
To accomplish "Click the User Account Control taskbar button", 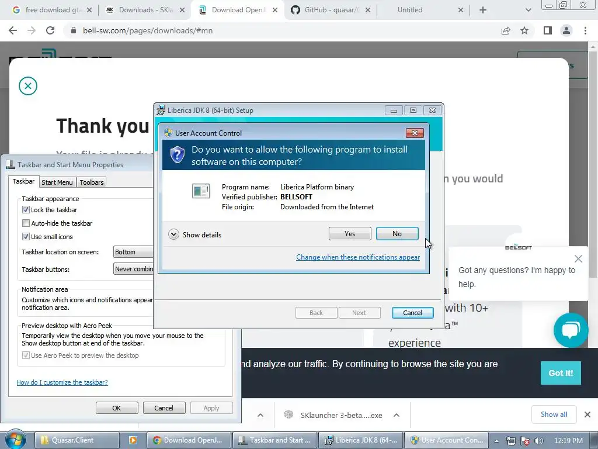I will pyautogui.click(x=446, y=440).
